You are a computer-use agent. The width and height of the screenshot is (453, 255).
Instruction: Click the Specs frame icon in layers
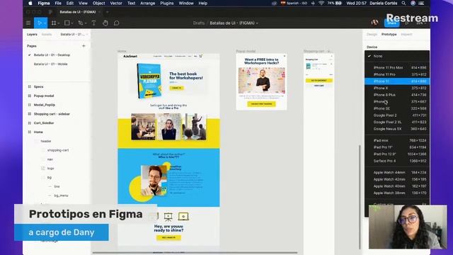(30, 86)
